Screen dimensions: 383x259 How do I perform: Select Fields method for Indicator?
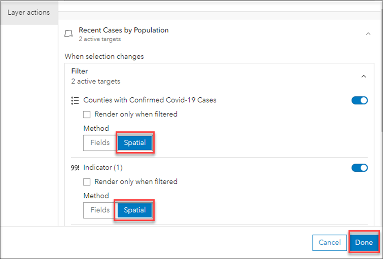click(100, 210)
